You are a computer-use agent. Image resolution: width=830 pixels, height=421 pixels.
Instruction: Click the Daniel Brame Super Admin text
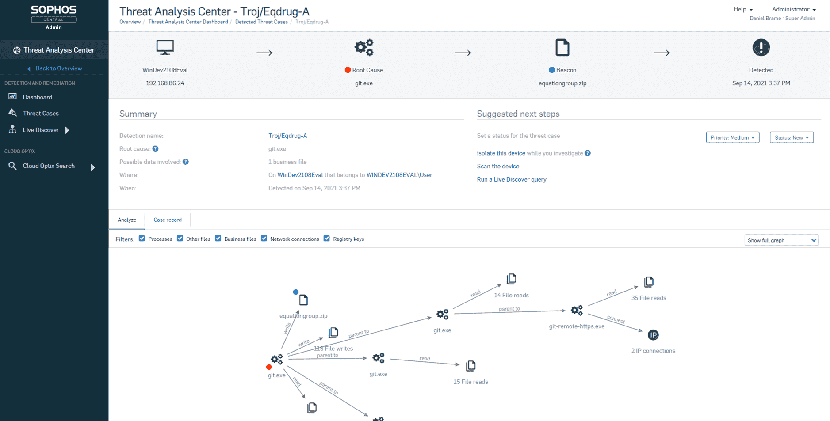[782, 19]
